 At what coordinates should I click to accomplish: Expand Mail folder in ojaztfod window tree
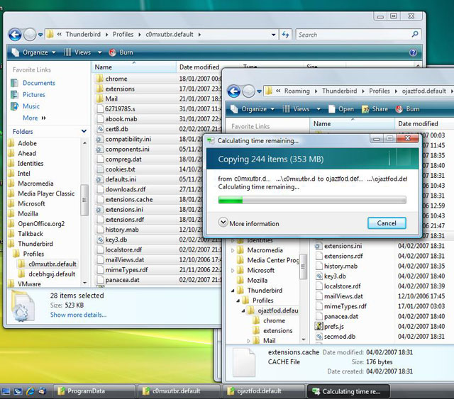click(248, 341)
